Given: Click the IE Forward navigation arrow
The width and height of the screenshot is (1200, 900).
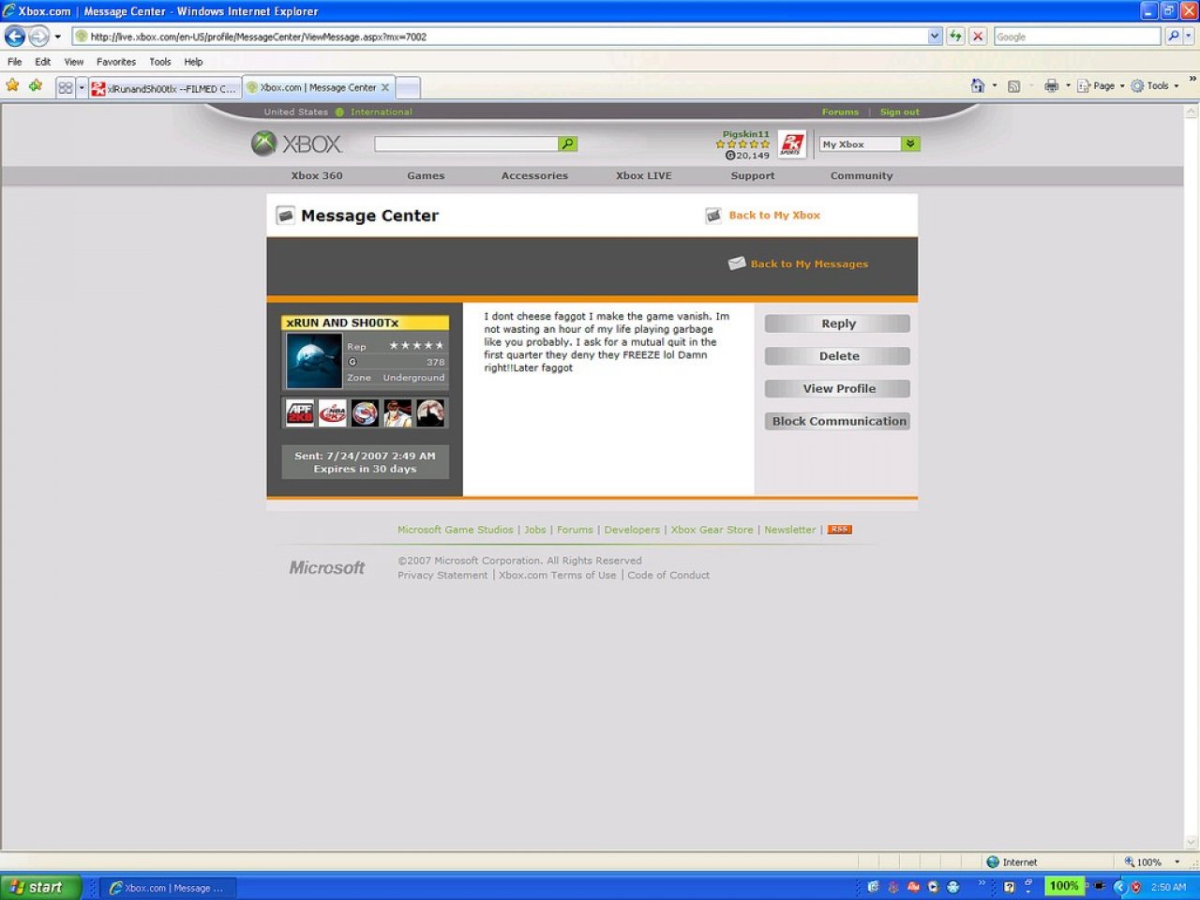Looking at the screenshot, I should coord(38,37).
